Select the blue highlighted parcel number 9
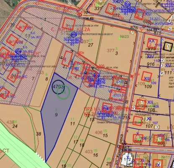This screenshot has height=168, width=174. (56, 115)
